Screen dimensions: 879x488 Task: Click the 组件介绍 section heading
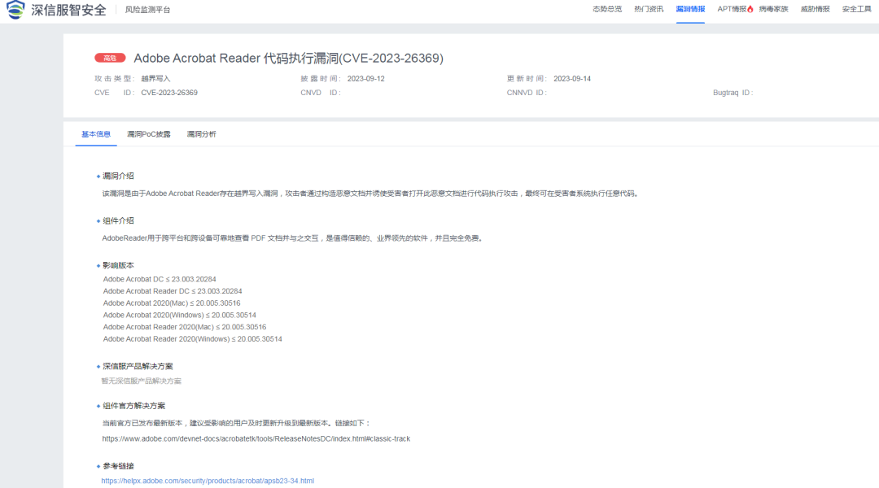118,220
